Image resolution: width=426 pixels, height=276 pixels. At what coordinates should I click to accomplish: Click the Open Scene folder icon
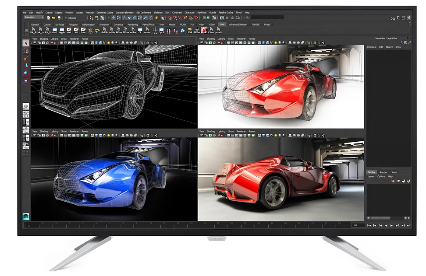(53, 18)
